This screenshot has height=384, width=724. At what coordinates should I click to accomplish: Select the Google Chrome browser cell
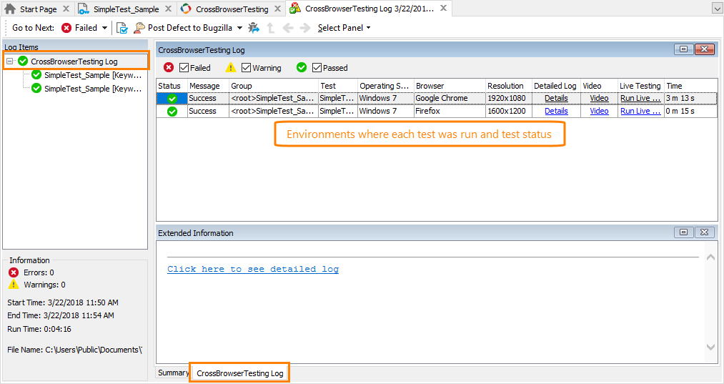coord(450,99)
